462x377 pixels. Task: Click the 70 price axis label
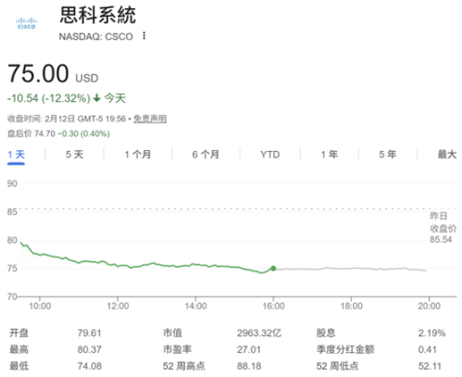tap(12, 296)
